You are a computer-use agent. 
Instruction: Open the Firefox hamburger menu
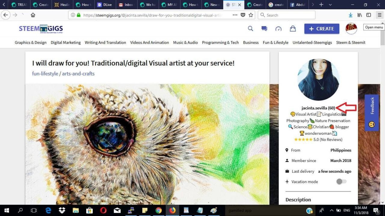tap(380, 15)
